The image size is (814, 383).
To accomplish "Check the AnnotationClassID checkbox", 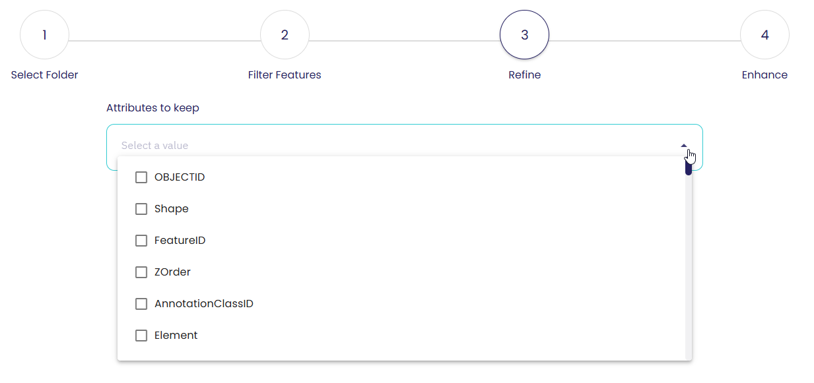I will (x=141, y=304).
